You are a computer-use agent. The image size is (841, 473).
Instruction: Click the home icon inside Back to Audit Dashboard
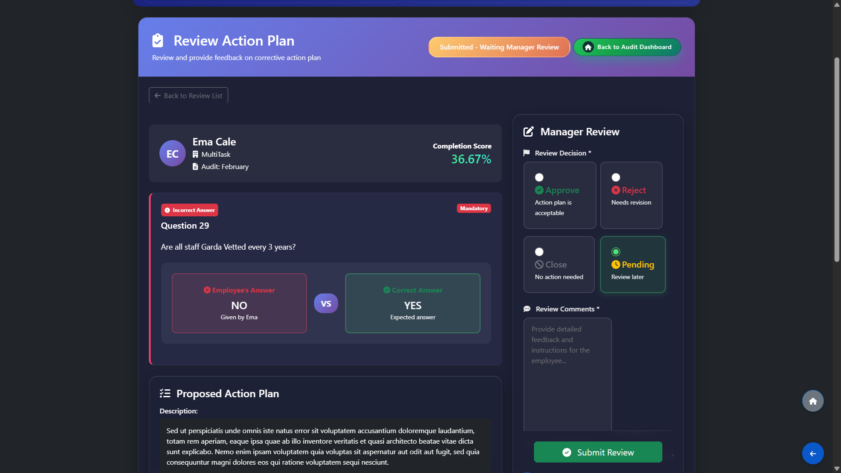pos(588,47)
